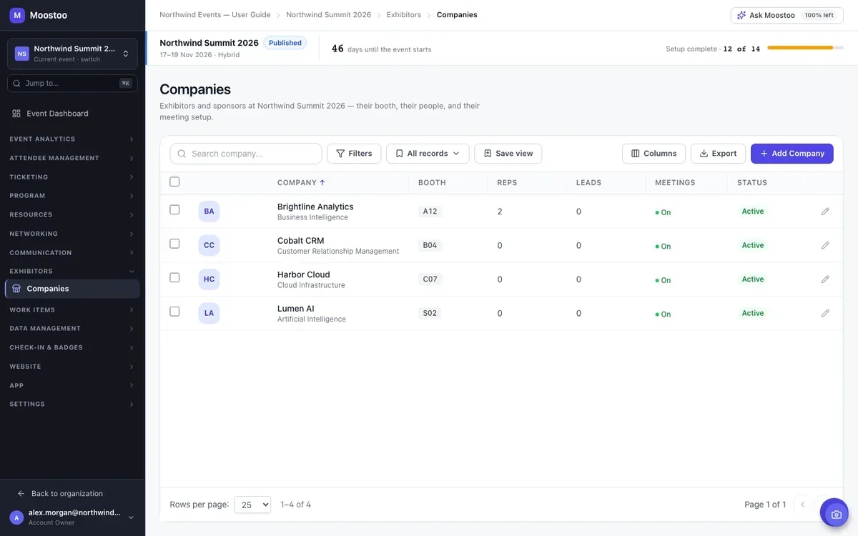Screen dimensions: 858x536
Task: Click the Search company input field
Action: [246, 154]
